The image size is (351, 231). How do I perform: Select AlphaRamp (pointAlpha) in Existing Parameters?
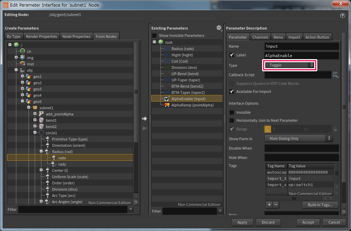tap(187, 105)
